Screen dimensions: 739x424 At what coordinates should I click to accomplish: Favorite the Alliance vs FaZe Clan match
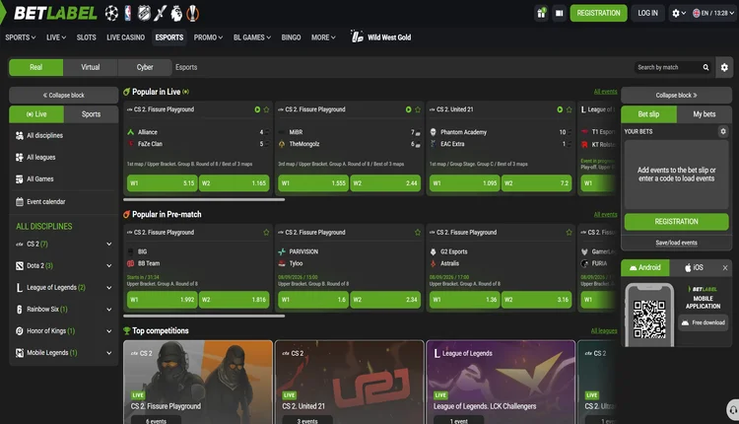coord(266,109)
